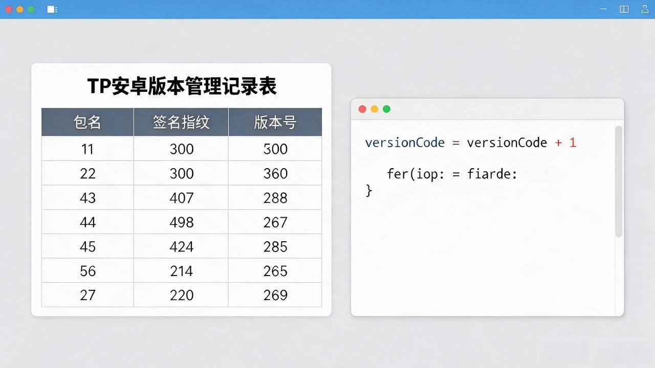Screen dimensions: 655x368
Task: Select cell 498 in 签名指纹 column
Action: pyautogui.click(x=181, y=222)
